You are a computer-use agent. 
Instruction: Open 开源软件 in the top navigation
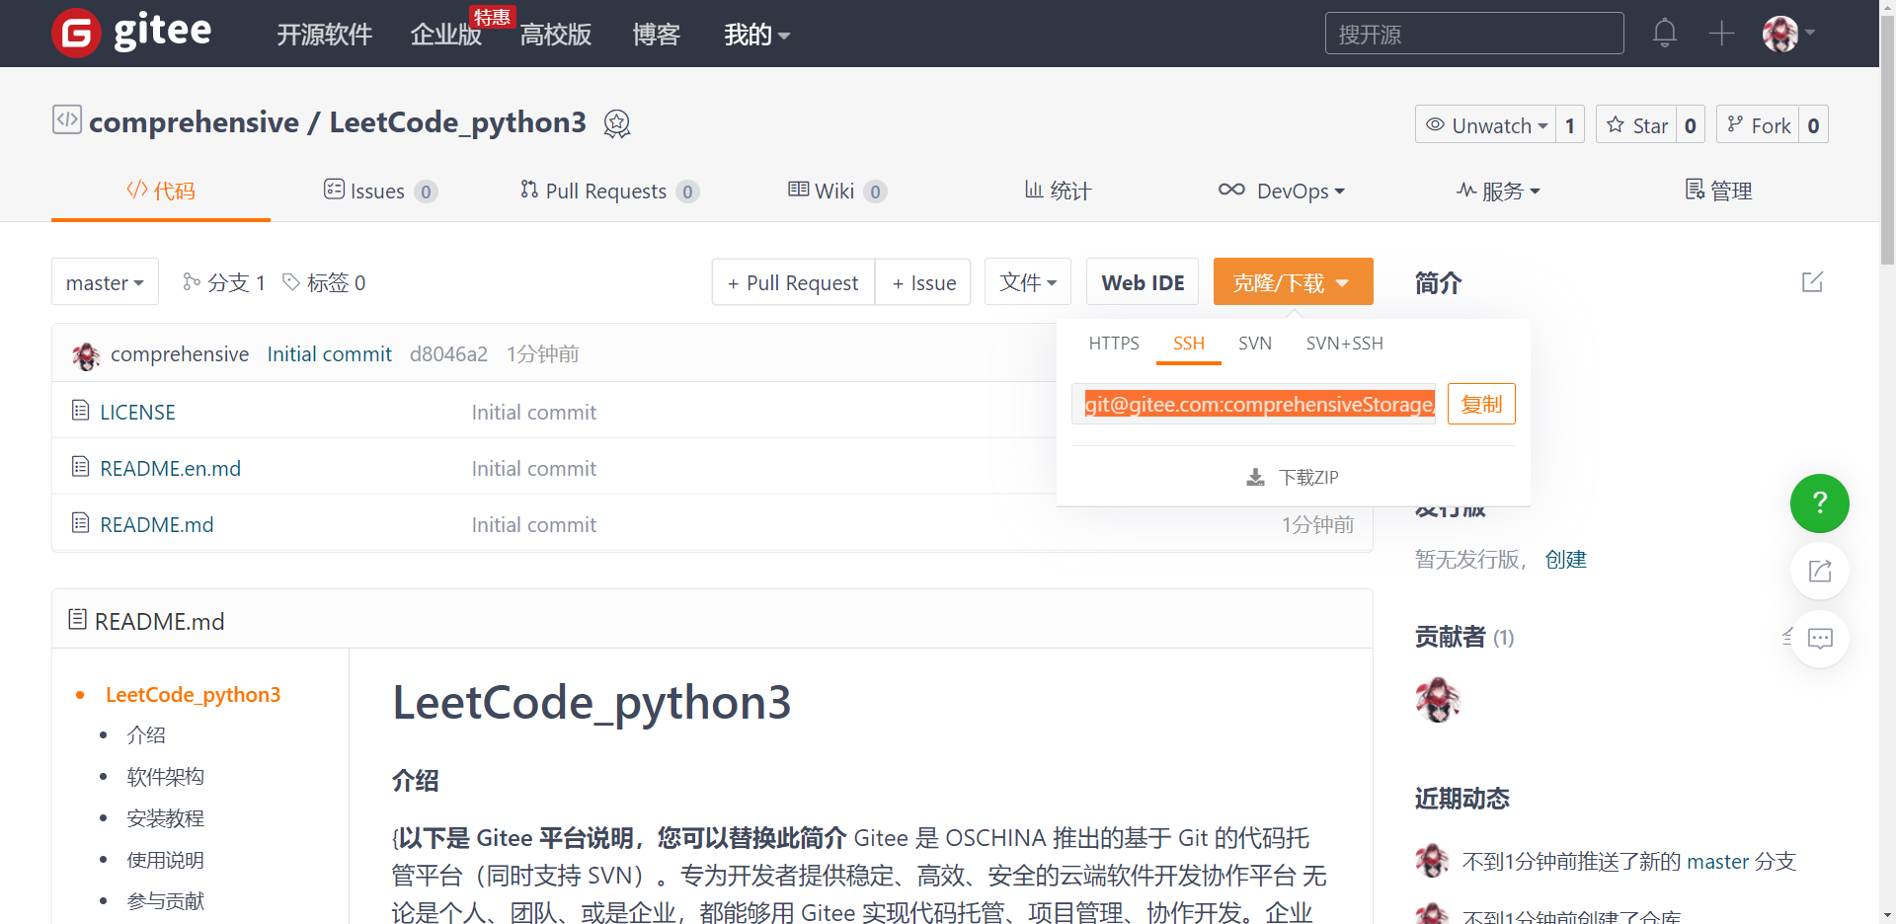325,35
